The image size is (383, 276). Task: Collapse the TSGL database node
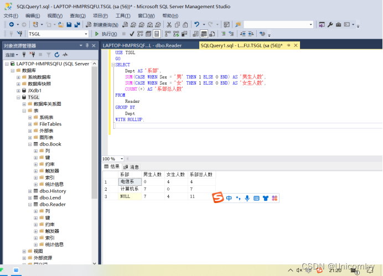pyautogui.click(x=18, y=97)
